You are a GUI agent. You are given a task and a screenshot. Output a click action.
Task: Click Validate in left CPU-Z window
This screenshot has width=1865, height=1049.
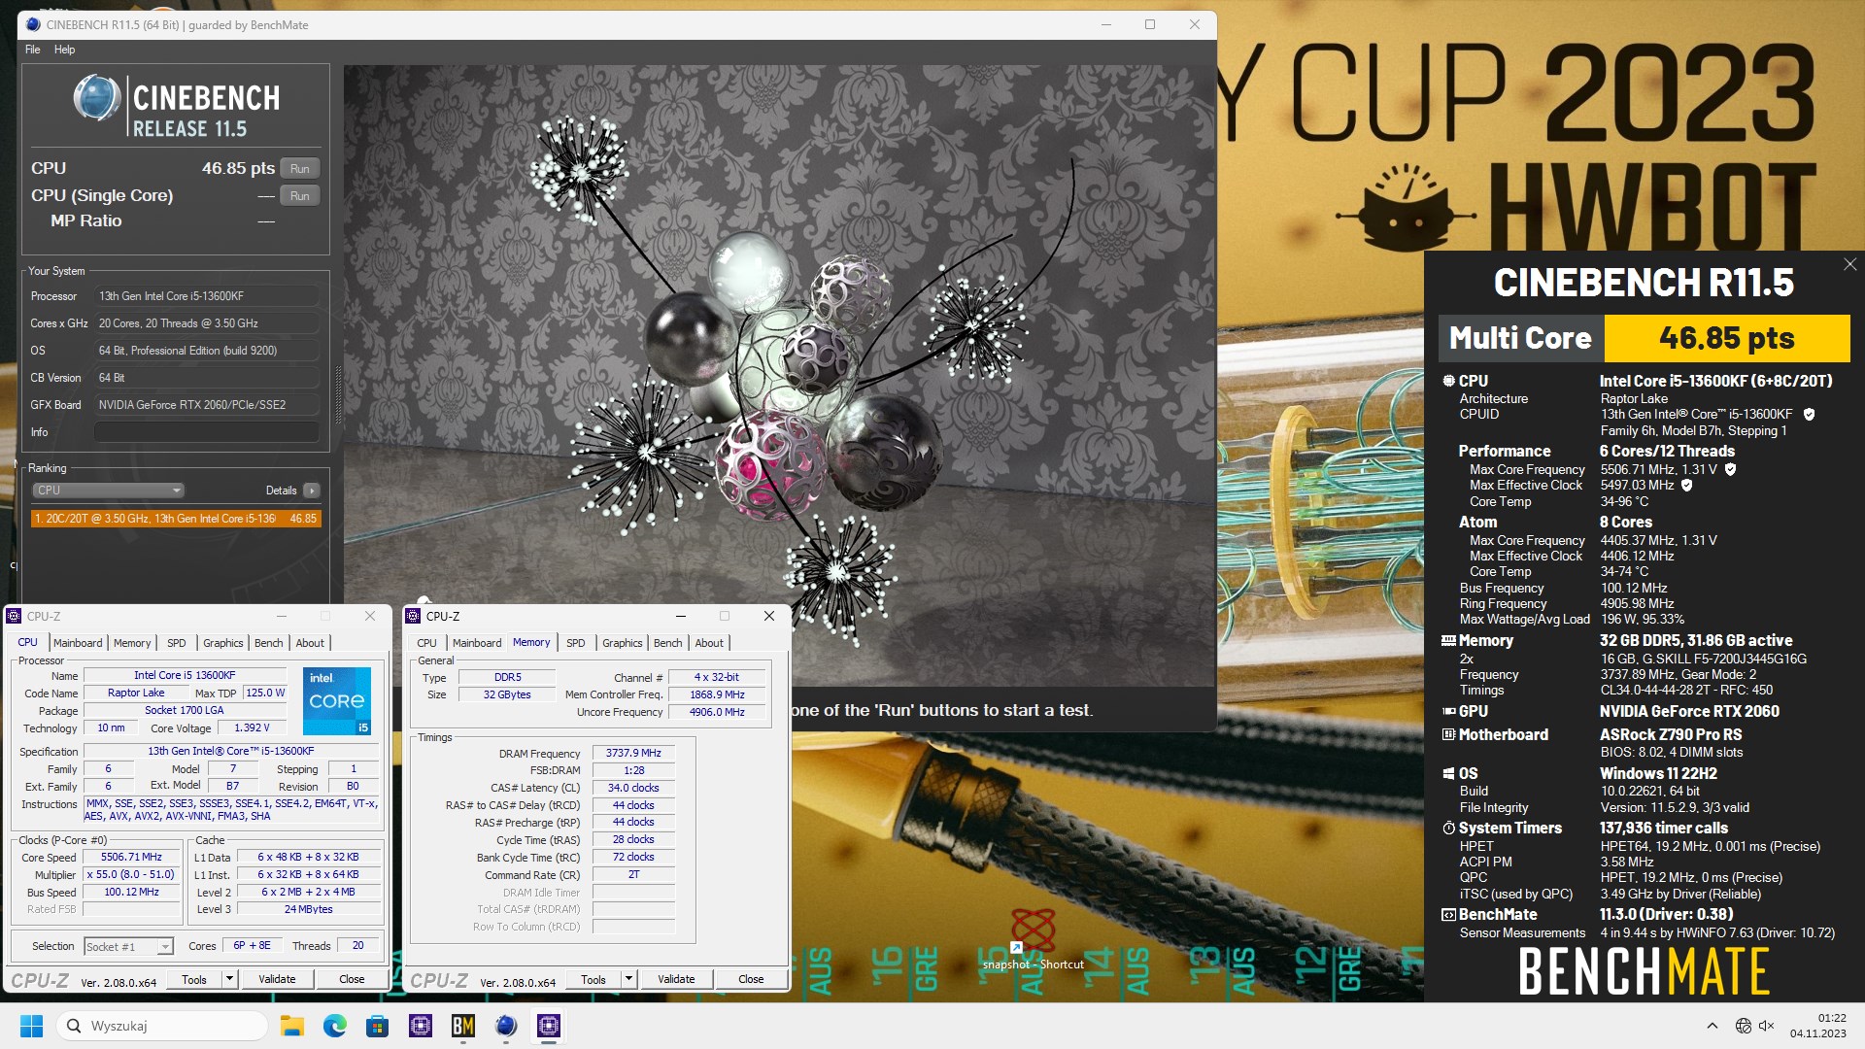coord(277,979)
